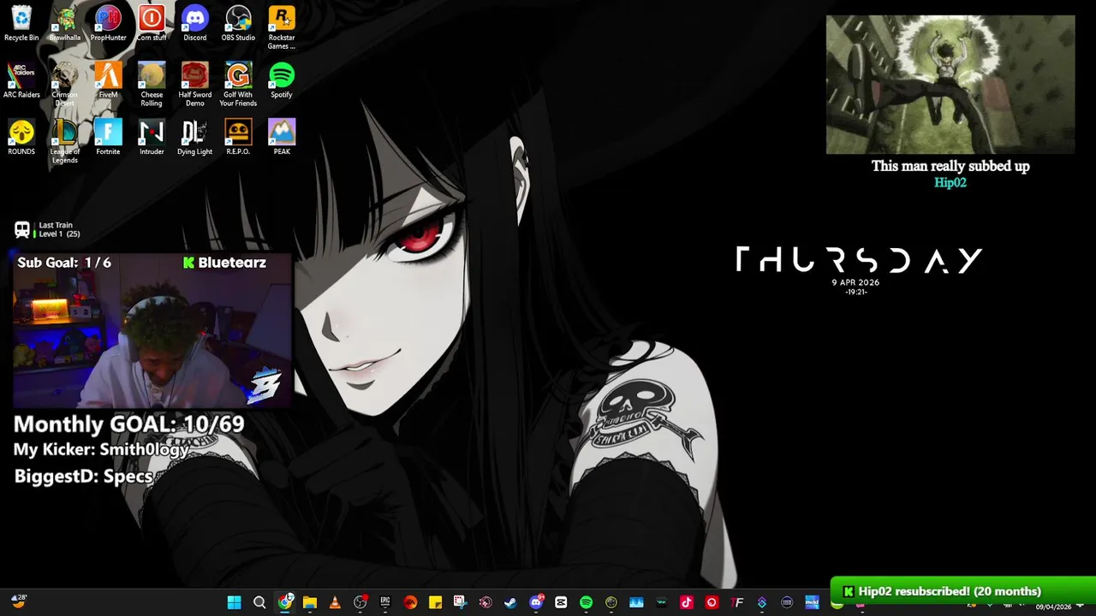
Task: Switch to Discord in the taskbar
Action: (536, 602)
